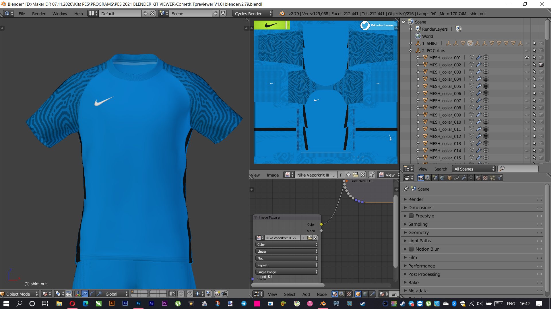Image resolution: width=551 pixels, height=309 pixels.
Task: Open the Window menu
Action: click(60, 13)
